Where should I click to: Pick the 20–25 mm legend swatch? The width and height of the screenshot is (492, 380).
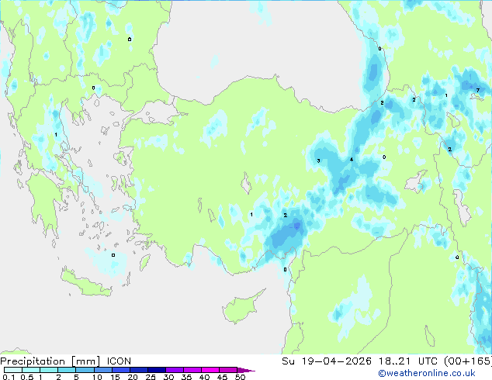tap(138, 370)
